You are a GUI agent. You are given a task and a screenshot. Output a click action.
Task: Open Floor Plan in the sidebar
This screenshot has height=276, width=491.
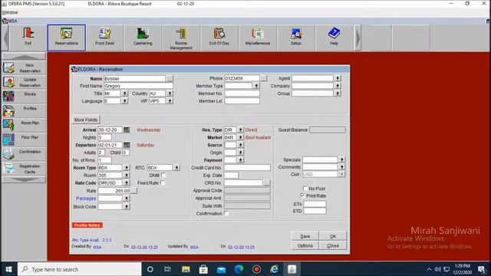24,140
